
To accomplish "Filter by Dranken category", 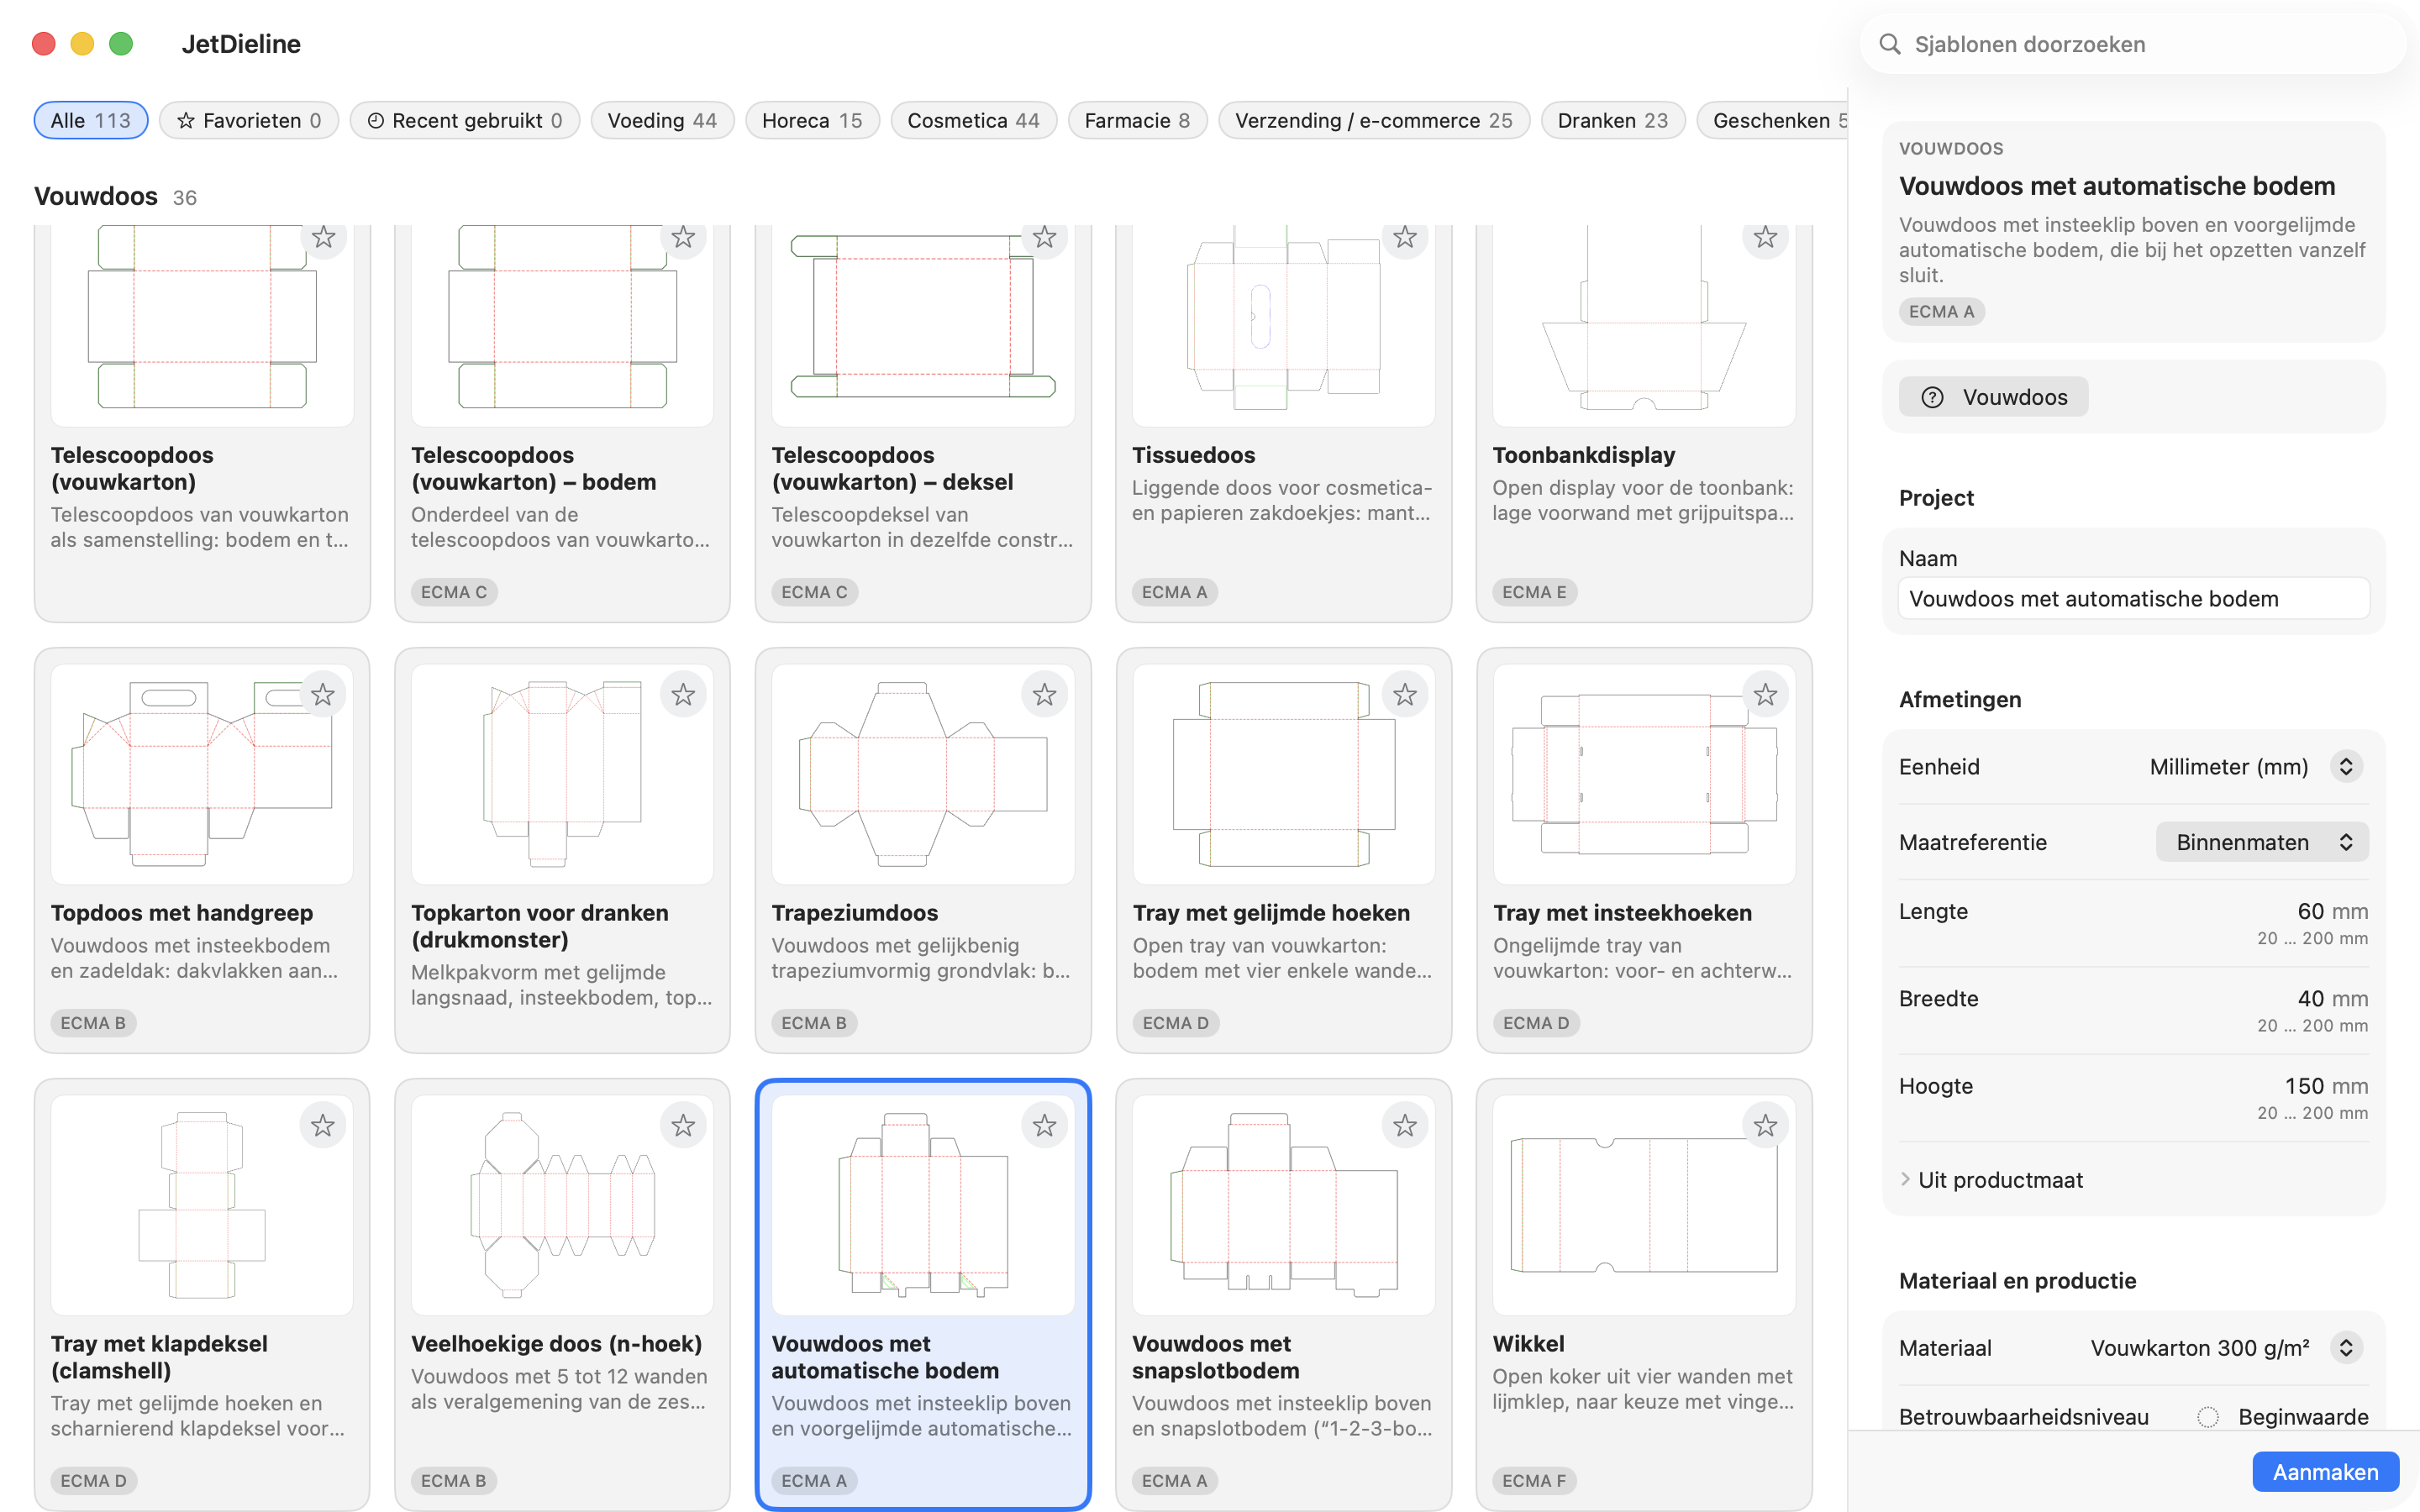I will point(1612,120).
